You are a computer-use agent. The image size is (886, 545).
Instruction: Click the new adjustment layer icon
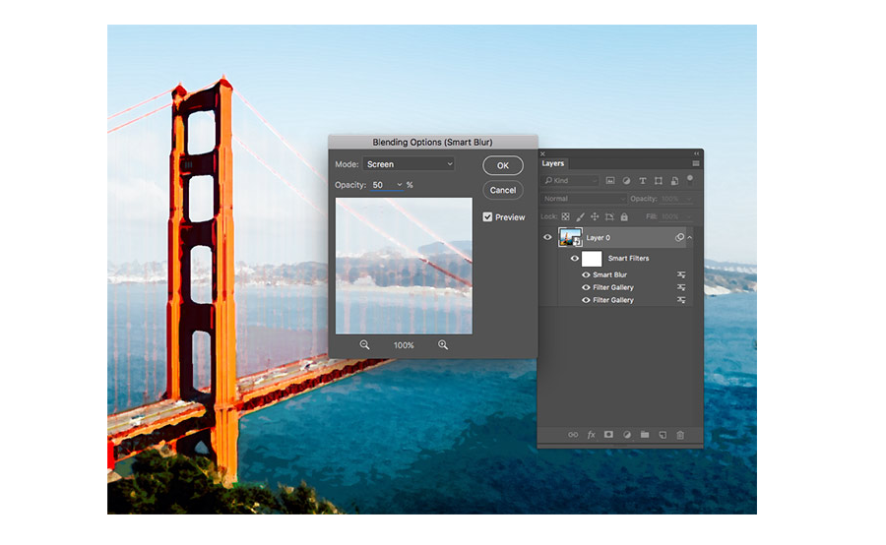[627, 435]
